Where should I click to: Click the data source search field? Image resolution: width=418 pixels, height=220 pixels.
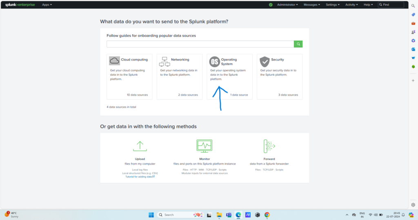pyautogui.click(x=200, y=44)
